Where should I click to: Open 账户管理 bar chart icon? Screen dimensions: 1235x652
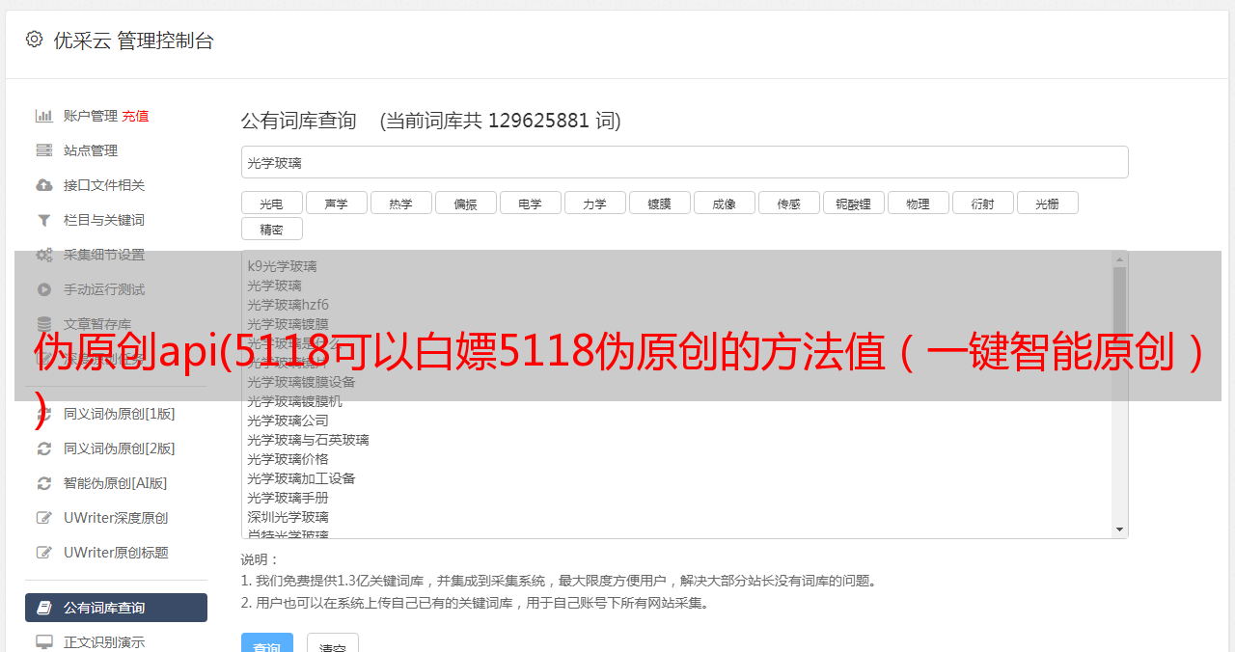[44, 116]
